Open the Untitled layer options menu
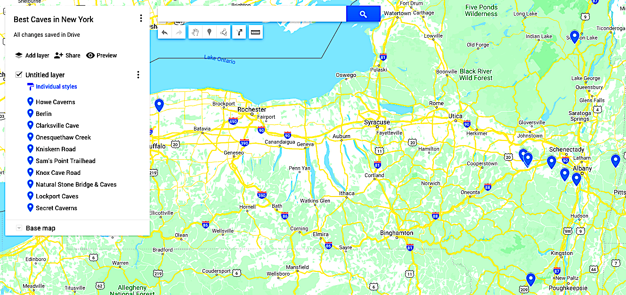The width and height of the screenshot is (626, 295). [x=138, y=74]
